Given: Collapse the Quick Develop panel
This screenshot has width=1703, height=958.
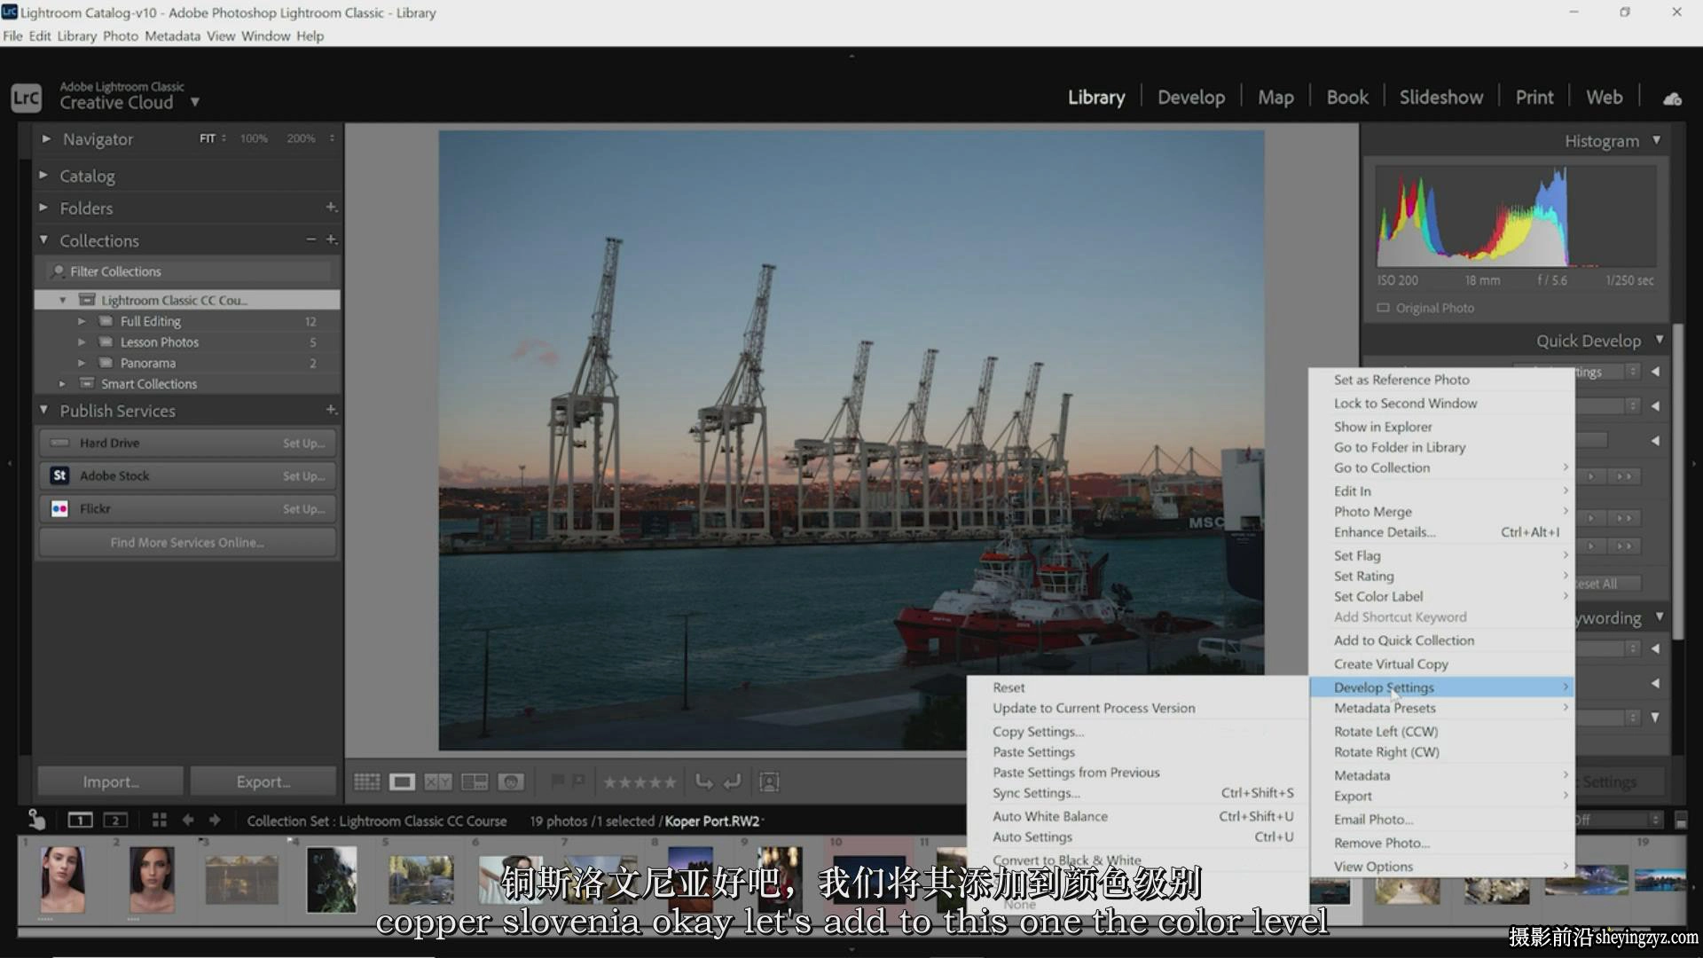Looking at the screenshot, I should (1660, 340).
